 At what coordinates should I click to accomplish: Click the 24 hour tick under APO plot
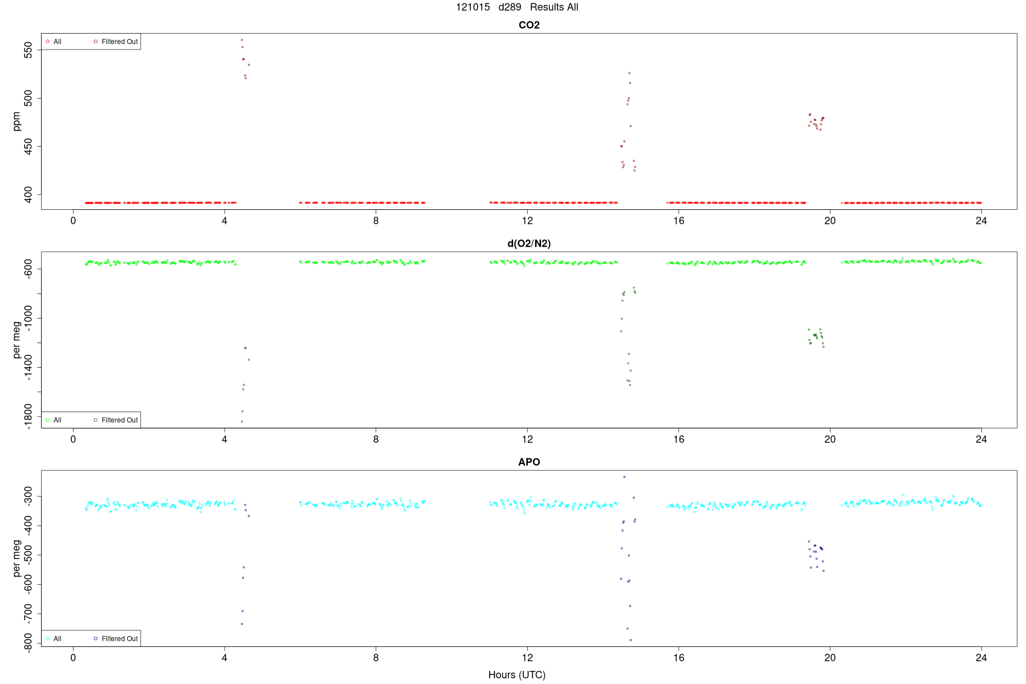click(981, 657)
